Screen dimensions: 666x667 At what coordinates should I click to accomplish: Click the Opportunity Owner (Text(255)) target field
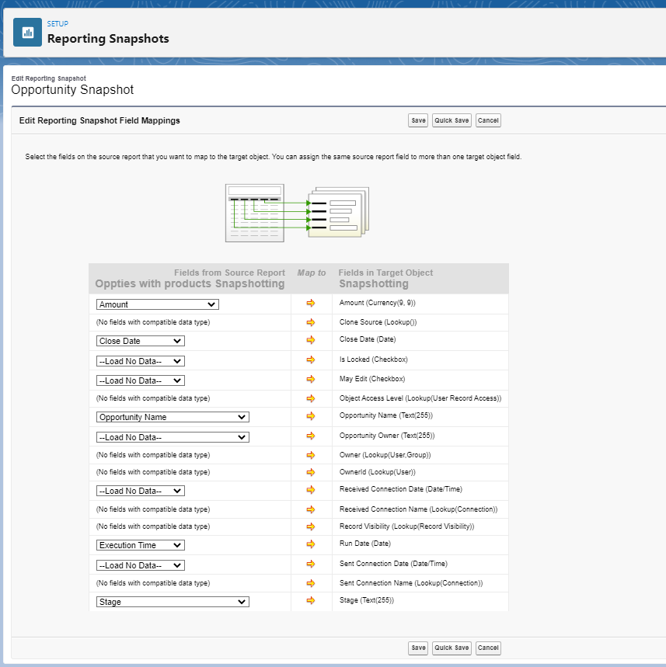(x=387, y=436)
